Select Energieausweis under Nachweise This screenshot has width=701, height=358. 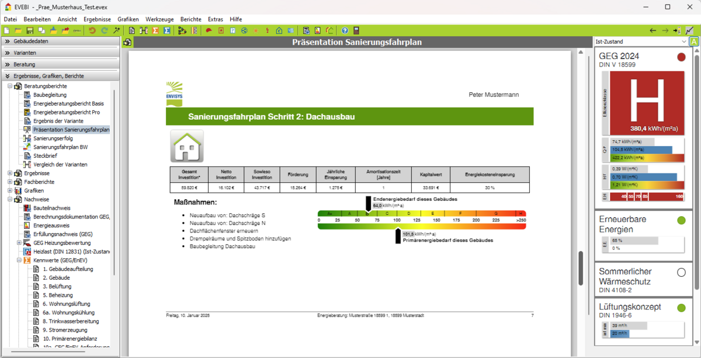pos(51,225)
